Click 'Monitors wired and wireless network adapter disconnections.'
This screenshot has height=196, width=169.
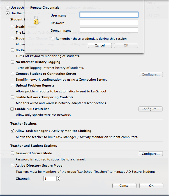(x=61, y=103)
